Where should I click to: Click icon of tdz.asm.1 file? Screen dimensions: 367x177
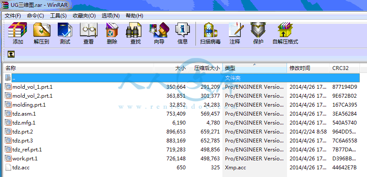click(x=8, y=114)
